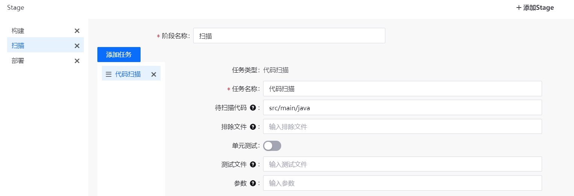Select the 代码扫描 task entry
This screenshot has width=574, height=196.
128,74
